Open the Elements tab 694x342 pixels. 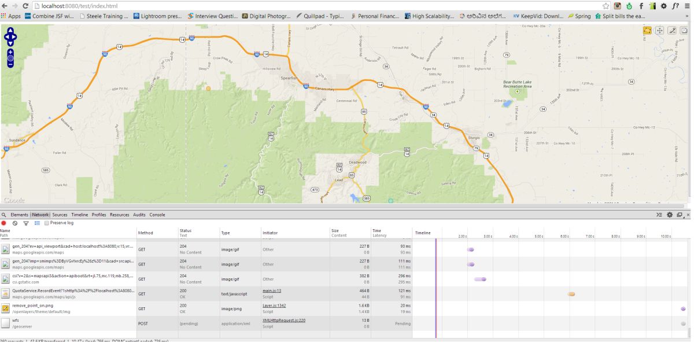(20, 215)
